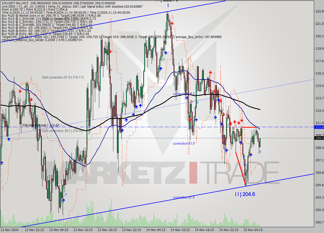Click the Sell correction 61.8 | 216.112 label
The width and height of the screenshot is (324, 233).
pyautogui.click(x=63, y=77)
